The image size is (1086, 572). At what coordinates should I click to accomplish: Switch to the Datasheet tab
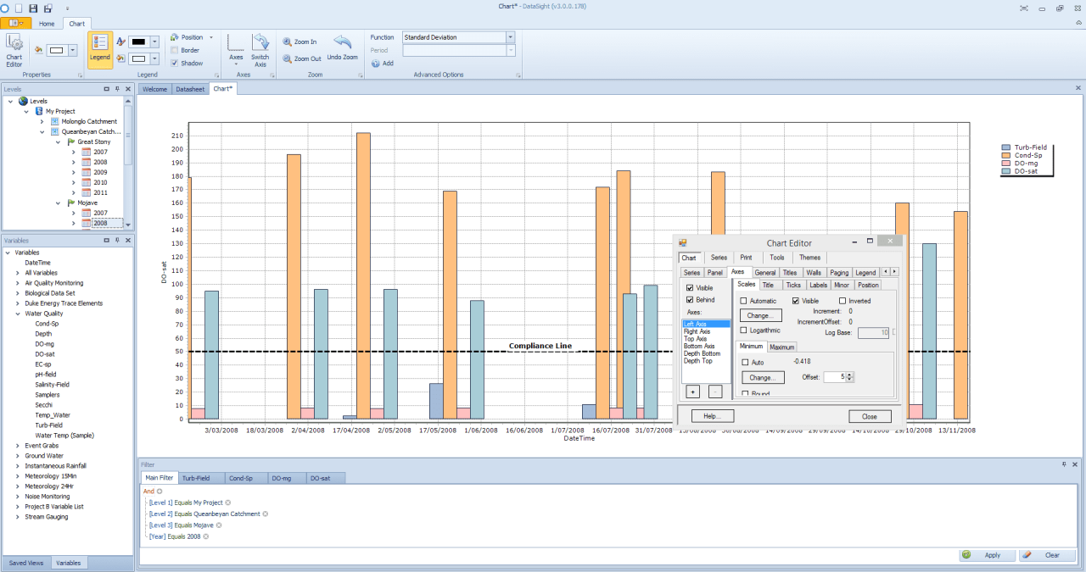click(x=189, y=88)
